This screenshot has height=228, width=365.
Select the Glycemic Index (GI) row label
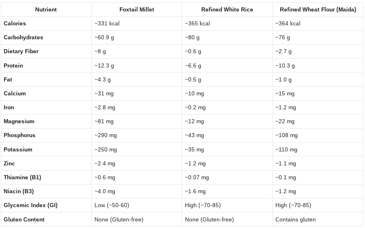[x=31, y=205]
